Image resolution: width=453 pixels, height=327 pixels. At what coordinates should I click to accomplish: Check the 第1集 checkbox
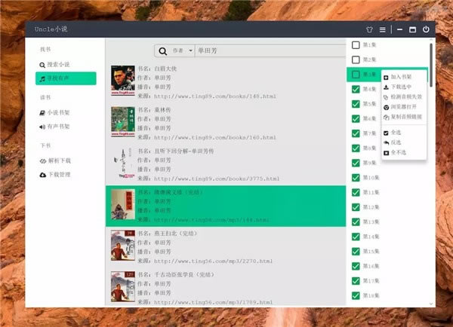pos(356,45)
